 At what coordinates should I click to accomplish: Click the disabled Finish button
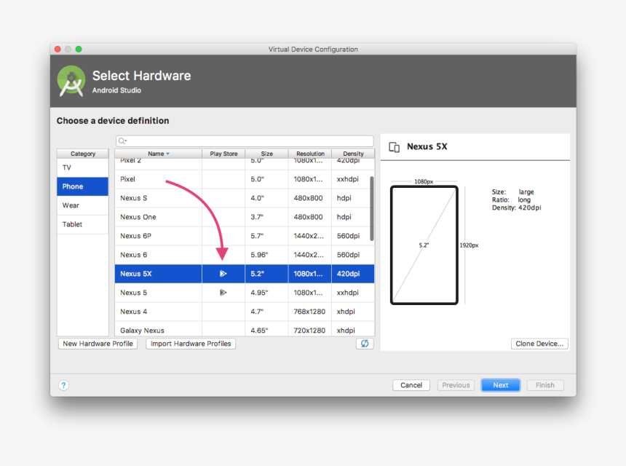tap(545, 385)
